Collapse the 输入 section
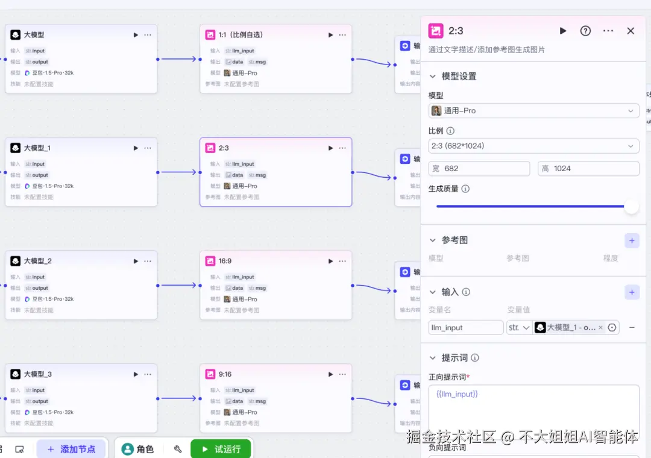 coord(433,292)
